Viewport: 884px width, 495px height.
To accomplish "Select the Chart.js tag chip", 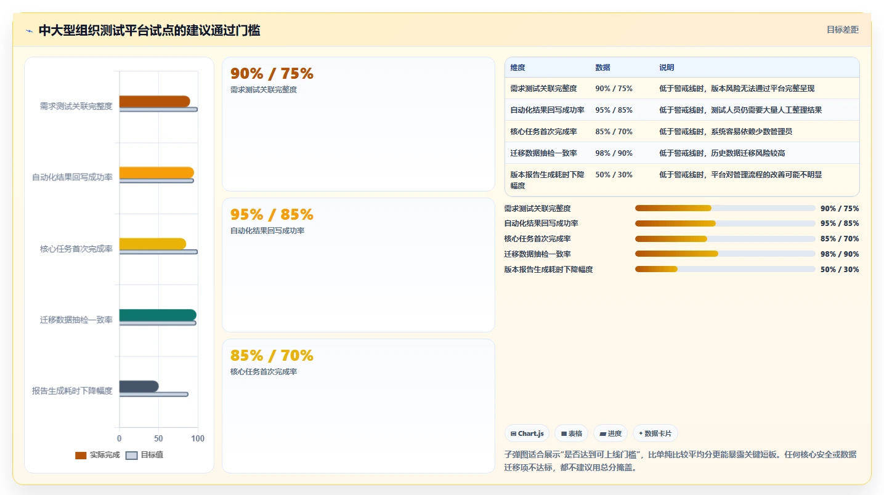I will click(527, 433).
